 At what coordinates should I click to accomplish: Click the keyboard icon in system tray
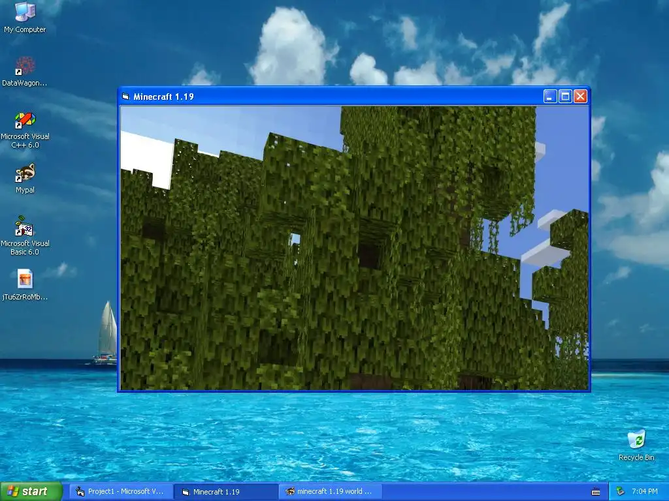click(596, 492)
